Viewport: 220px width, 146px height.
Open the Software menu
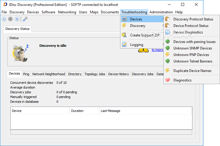tap(48, 12)
